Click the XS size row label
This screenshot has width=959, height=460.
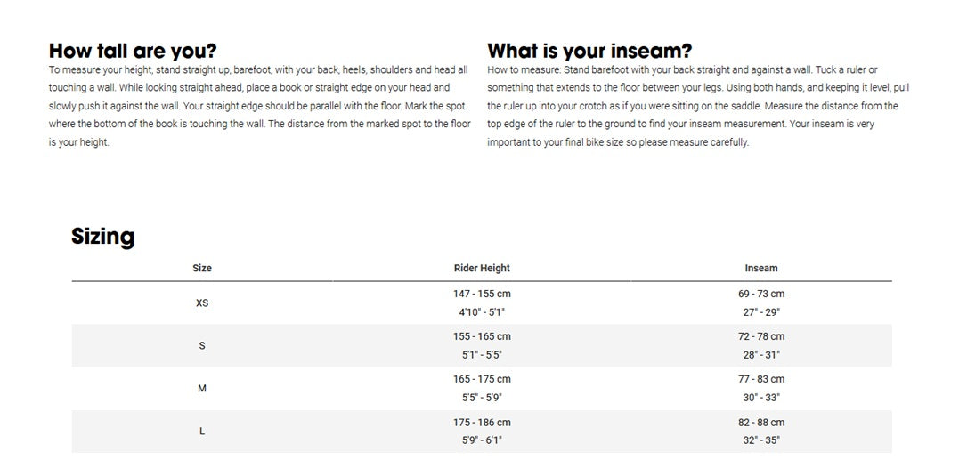(202, 303)
